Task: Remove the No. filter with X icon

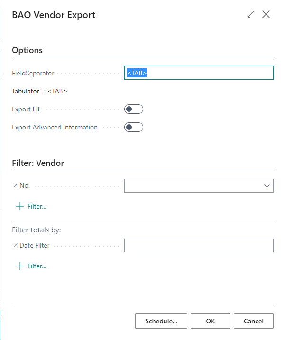Action: pyautogui.click(x=16, y=185)
